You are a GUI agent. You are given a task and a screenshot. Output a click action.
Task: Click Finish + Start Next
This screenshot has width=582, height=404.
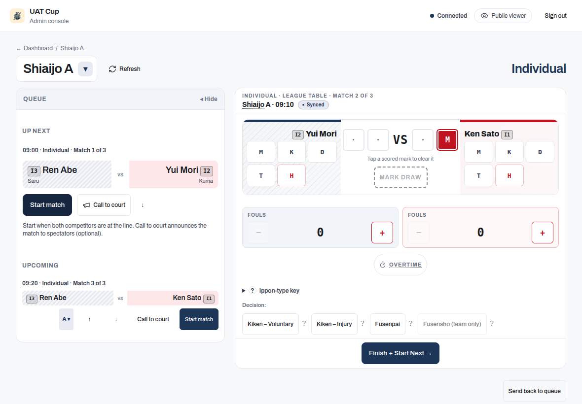[400, 353]
